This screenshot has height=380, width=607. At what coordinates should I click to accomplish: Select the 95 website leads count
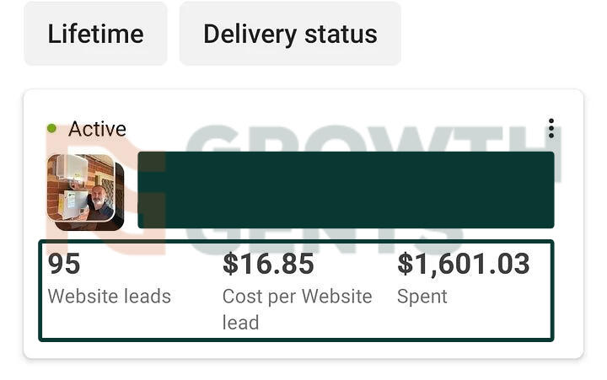point(64,265)
